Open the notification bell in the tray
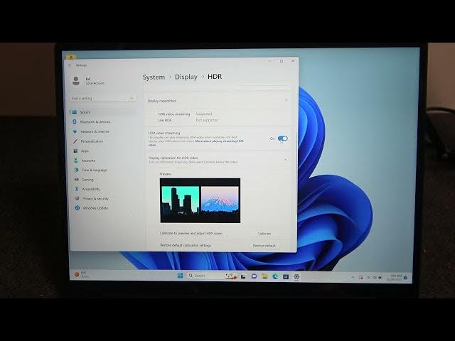The image size is (455, 341). pyautogui.click(x=405, y=278)
